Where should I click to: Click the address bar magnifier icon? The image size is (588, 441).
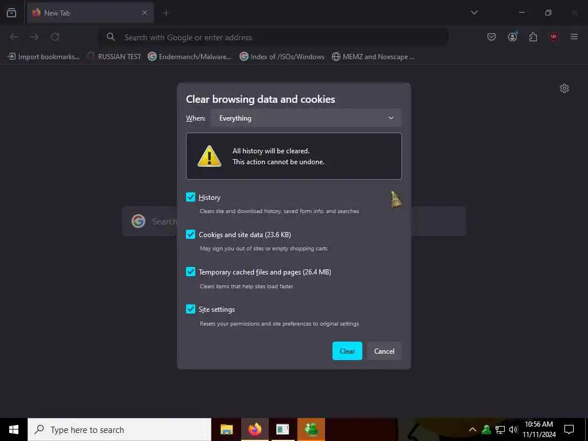[x=111, y=37]
